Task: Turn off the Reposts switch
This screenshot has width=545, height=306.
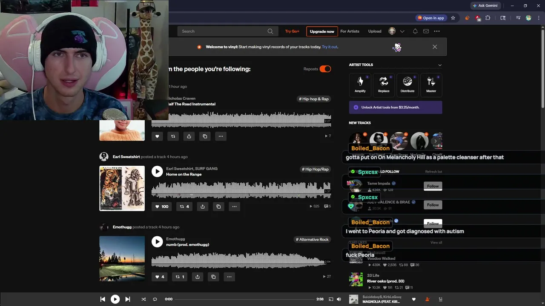Action: (325, 69)
